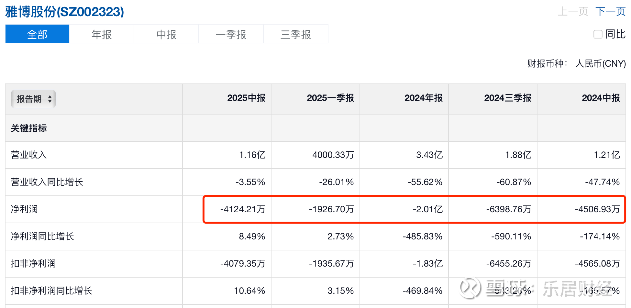Screen dimensions: 631x308
Task: Click the 营业收入同比增长 row label
Action: (x=47, y=182)
